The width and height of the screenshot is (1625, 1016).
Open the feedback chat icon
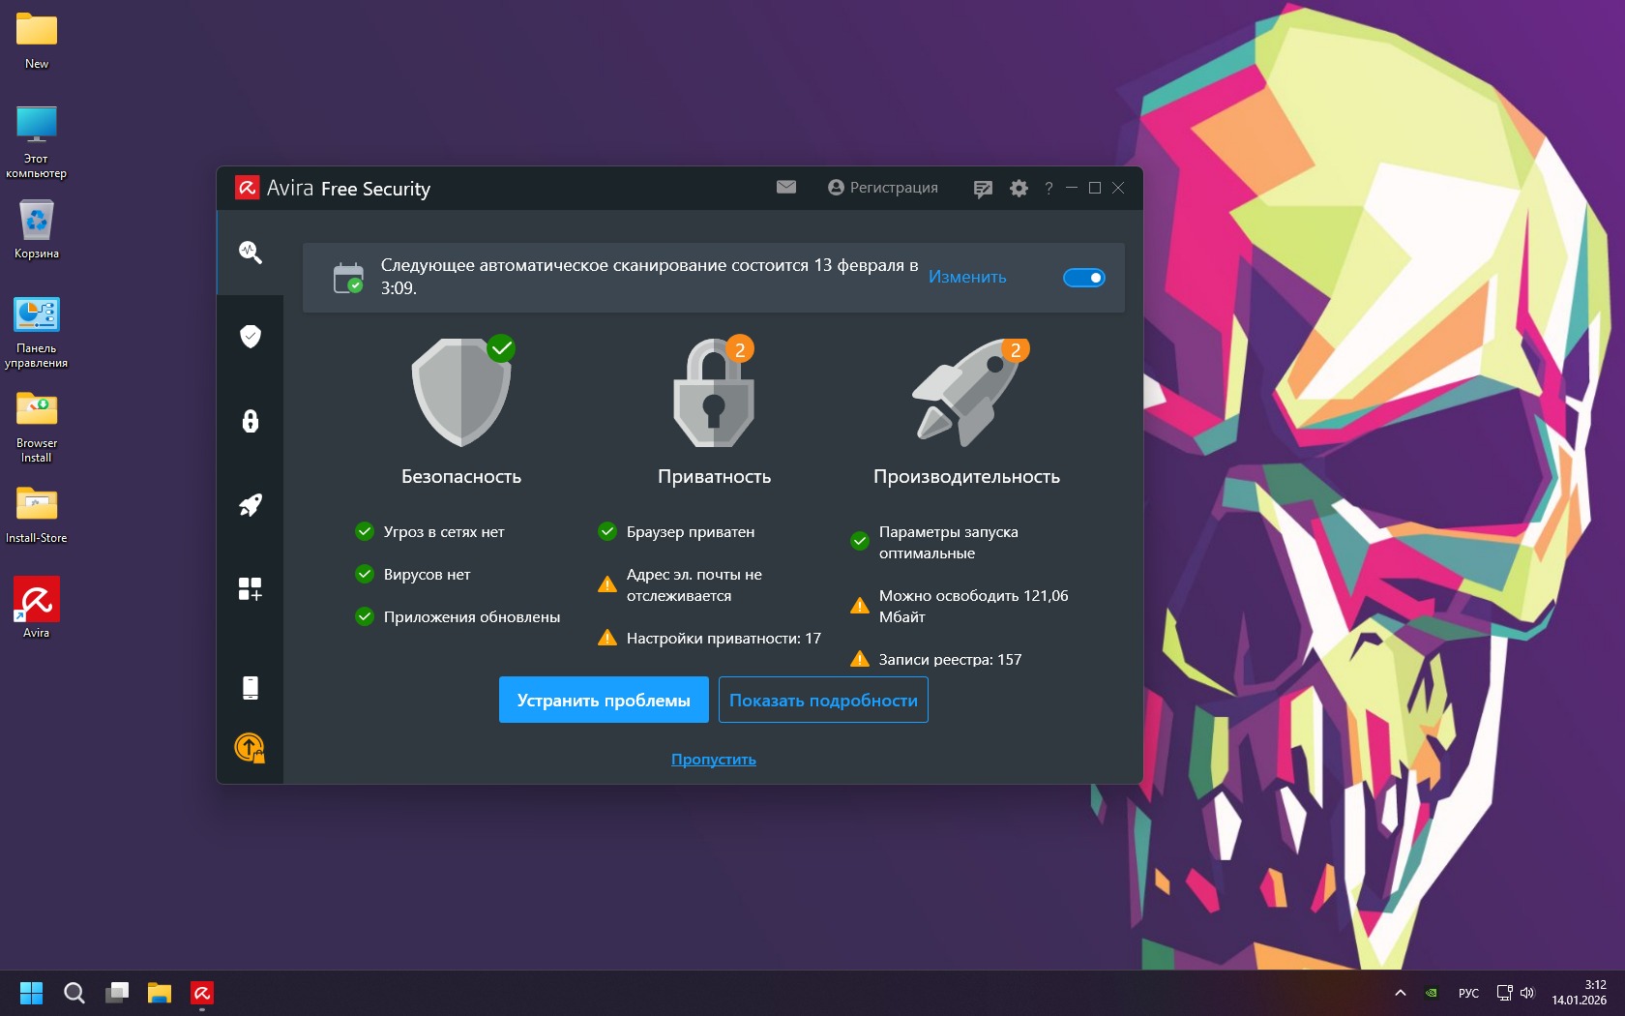click(983, 189)
